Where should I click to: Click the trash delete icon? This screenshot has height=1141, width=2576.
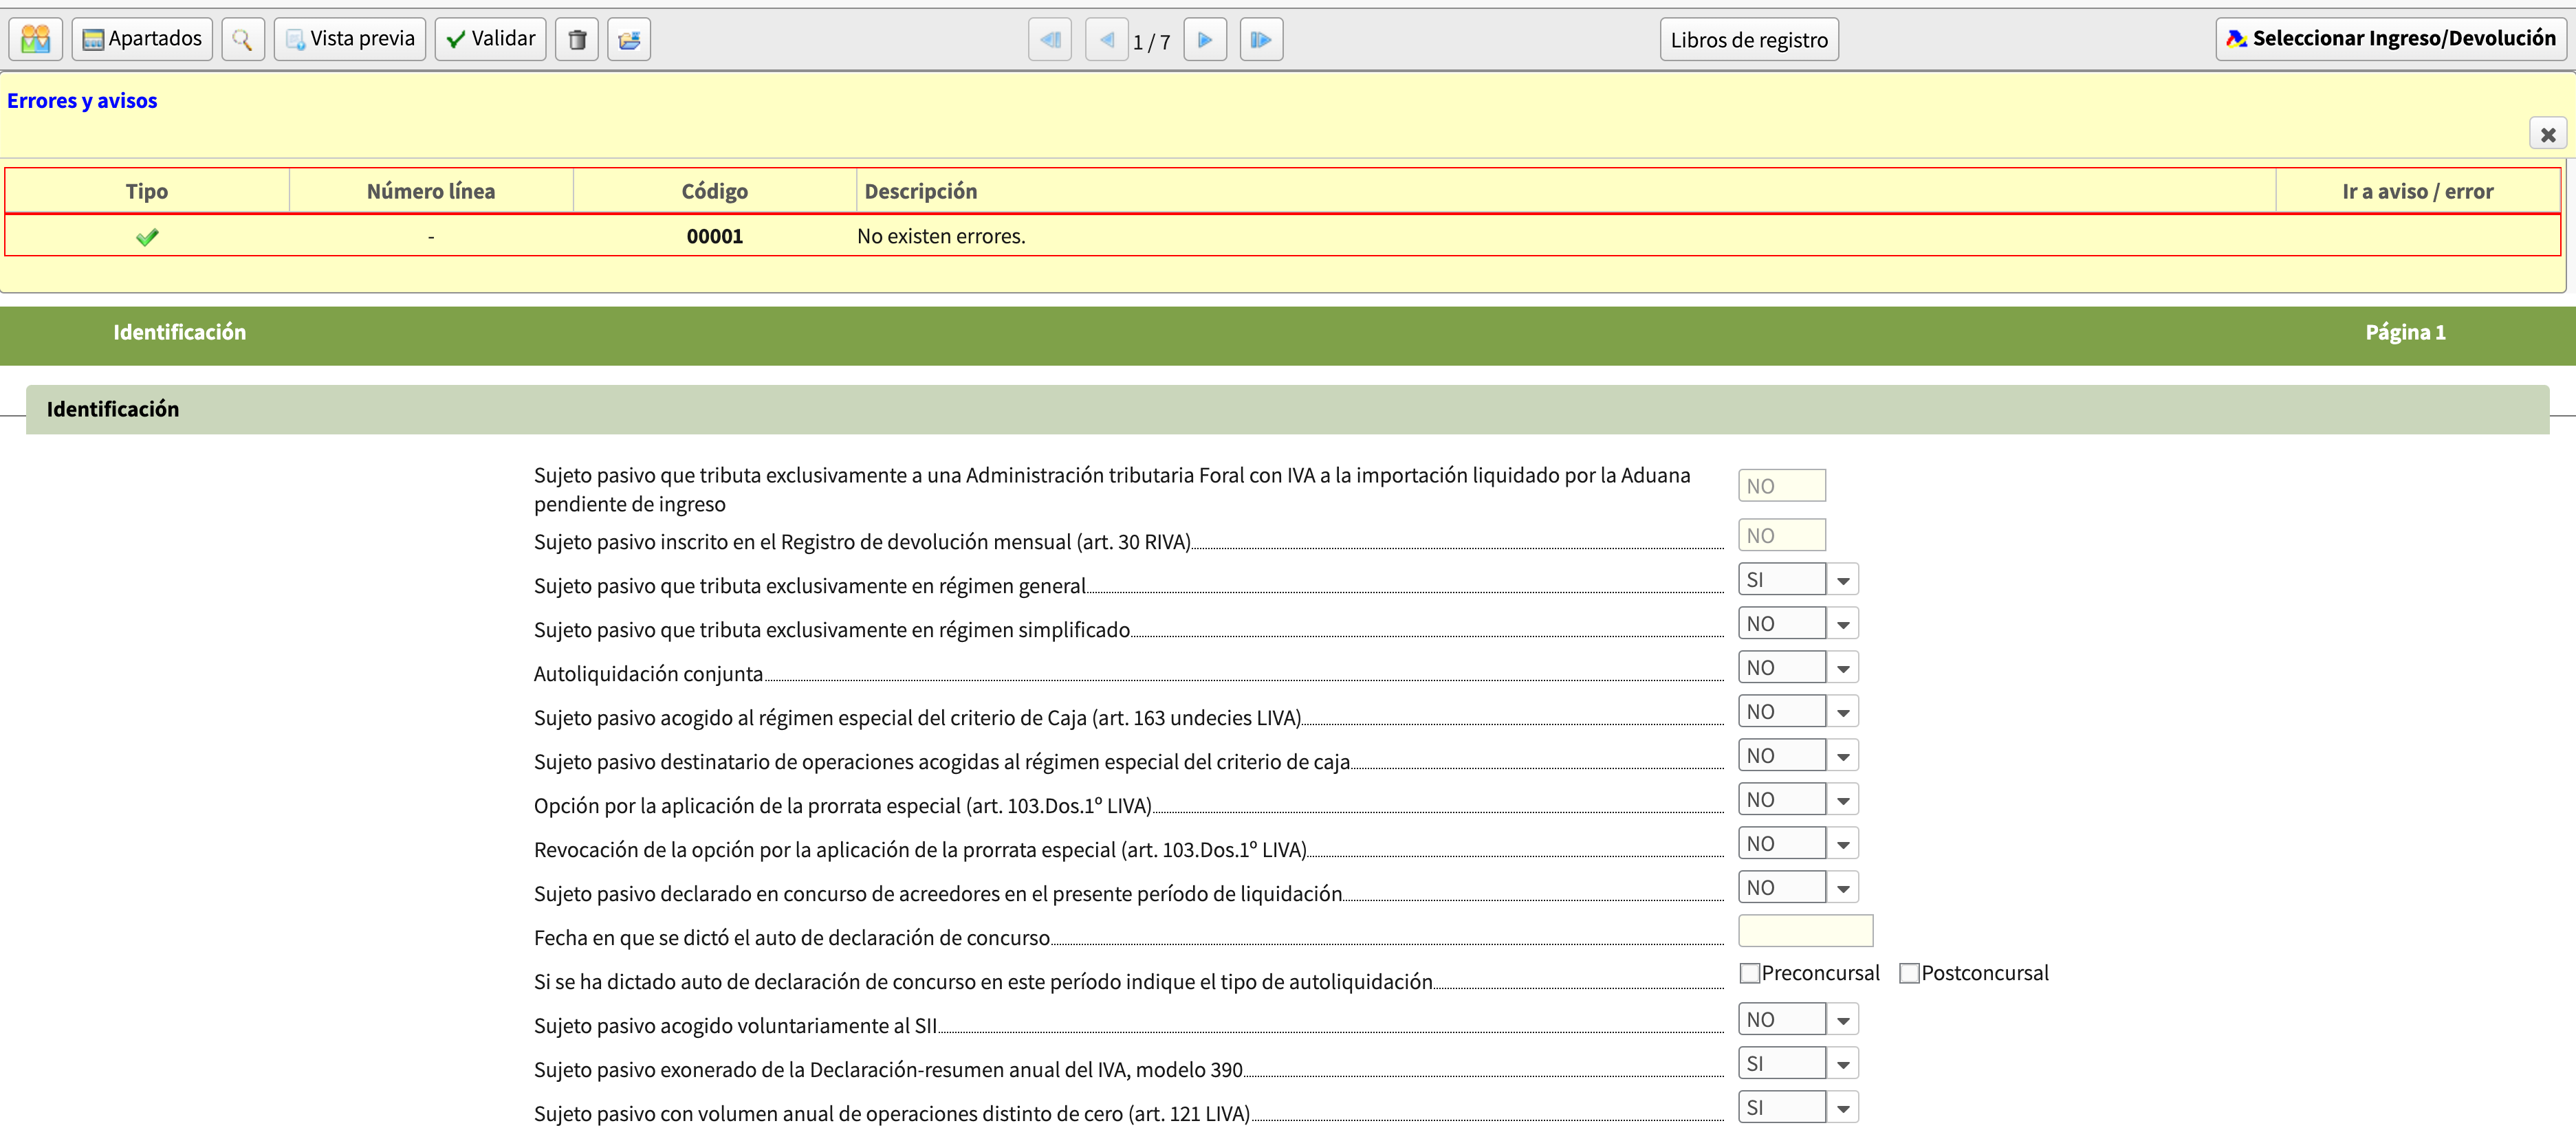(577, 39)
